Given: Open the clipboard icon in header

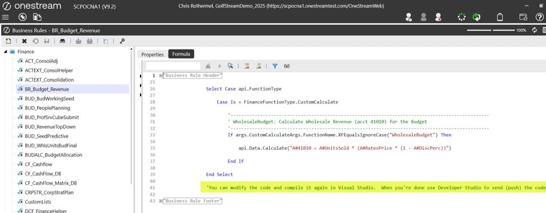Looking at the screenshot, I should [500, 17].
